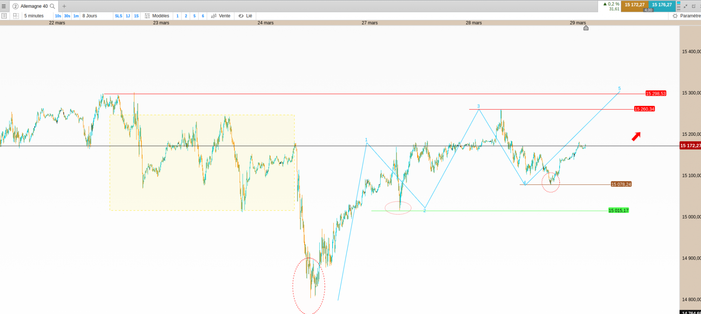Load chart model 5
The image size is (701, 314).
point(195,16)
